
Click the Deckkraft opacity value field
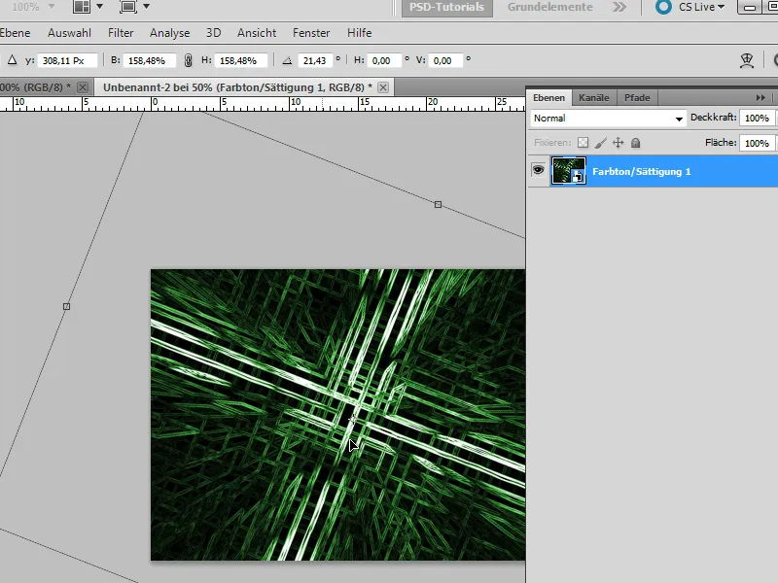757,118
